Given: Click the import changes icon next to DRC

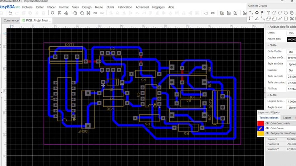Looking at the screenshot, I should (206, 13).
